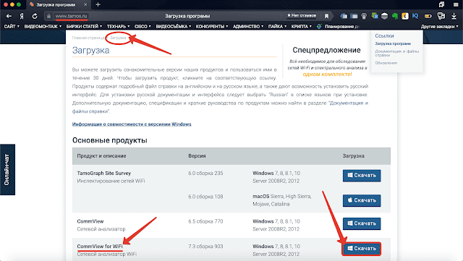This screenshot has height=261, width=463.
Task: Click the '6.0 сборка 235' version text
Action: point(205,173)
